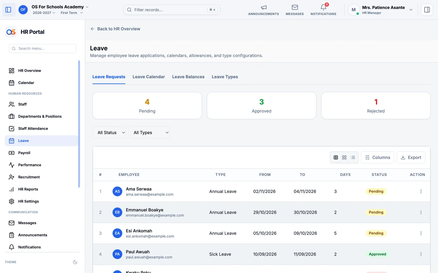
Task: Open Calendar in the sidebar
Action: [42, 83]
